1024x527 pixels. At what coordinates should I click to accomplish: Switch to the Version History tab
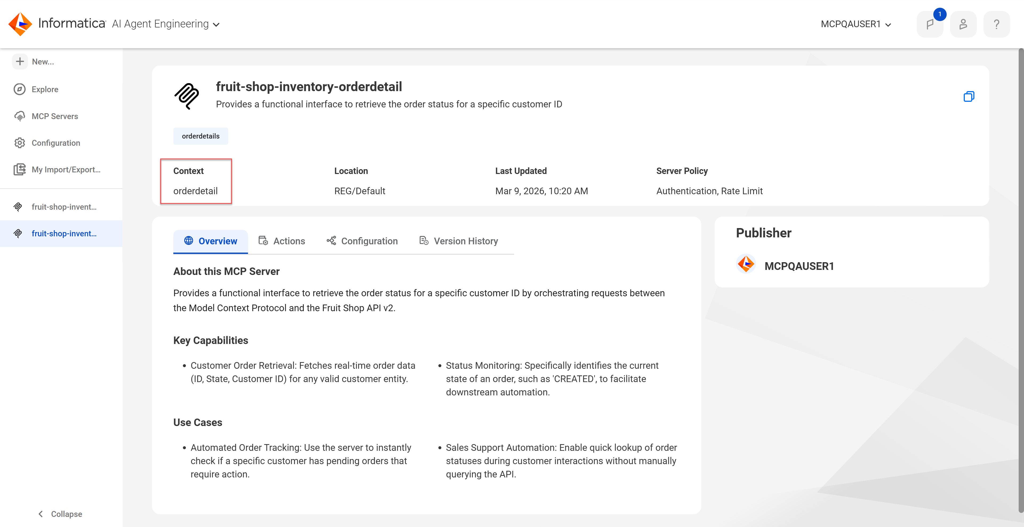459,241
